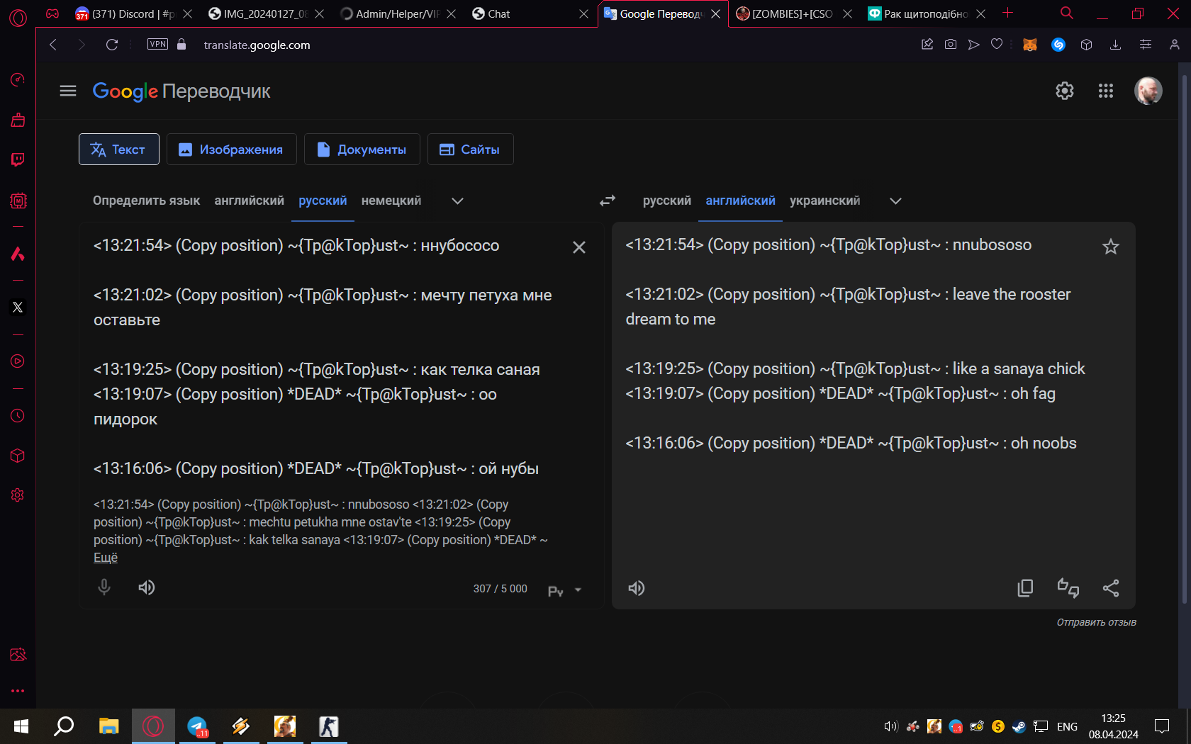This screenshot has width=1191, height=744.
Task: Copy the translated text
Action: [x=1025, y=588]
